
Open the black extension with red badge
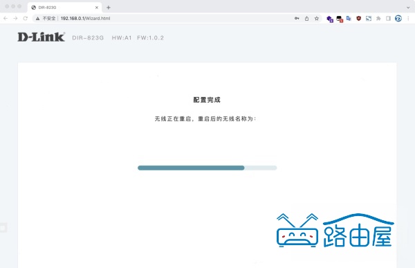(340, 19)
